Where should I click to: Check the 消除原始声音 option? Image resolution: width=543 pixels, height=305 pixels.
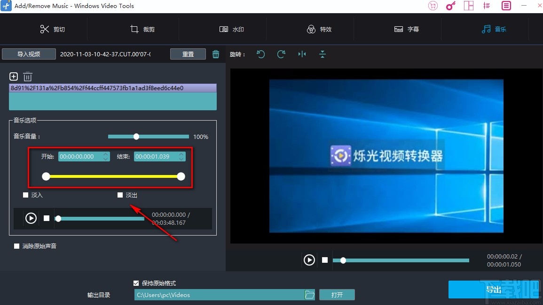(17, 245)
